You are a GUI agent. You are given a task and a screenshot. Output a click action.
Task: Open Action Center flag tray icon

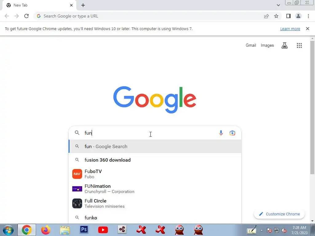coord(269,230)
